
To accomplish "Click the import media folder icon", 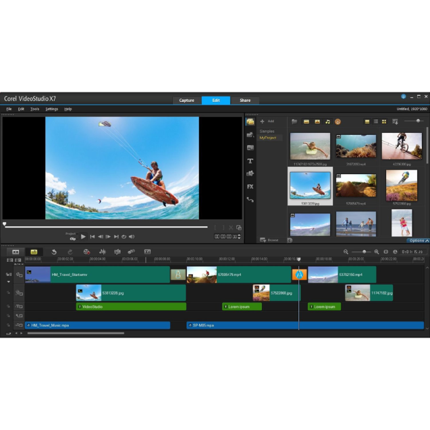I will [294, 122].
